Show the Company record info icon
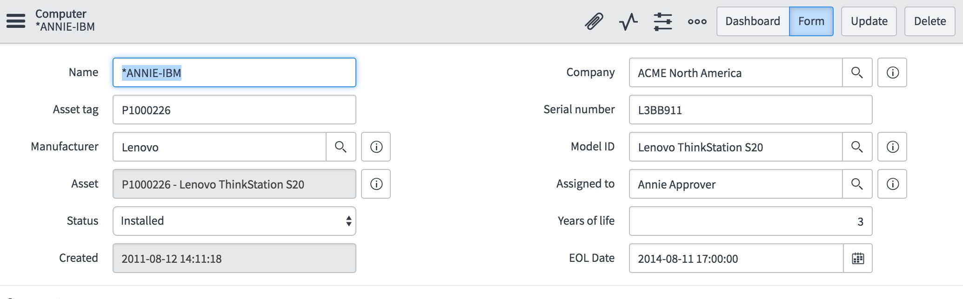Viewport: 963px width, 299px height. (x=892, y=72)
